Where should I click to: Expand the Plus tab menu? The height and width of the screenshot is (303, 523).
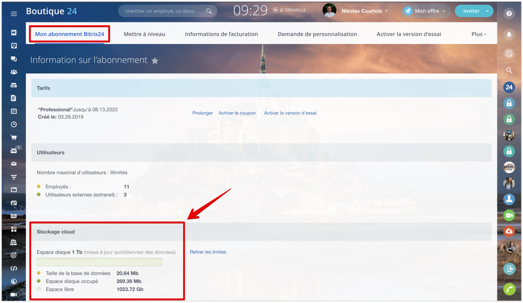coord(478,34)
